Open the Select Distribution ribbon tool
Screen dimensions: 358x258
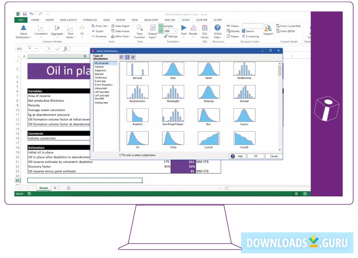click(23, 32)
